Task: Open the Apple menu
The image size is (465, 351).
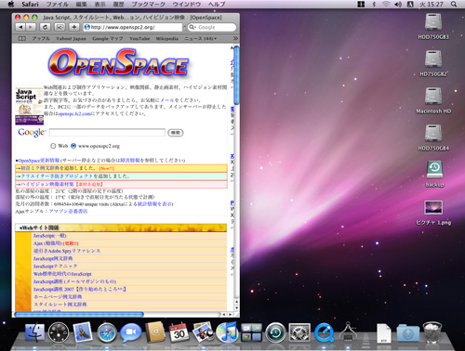Action: click(x=11, y=5)
